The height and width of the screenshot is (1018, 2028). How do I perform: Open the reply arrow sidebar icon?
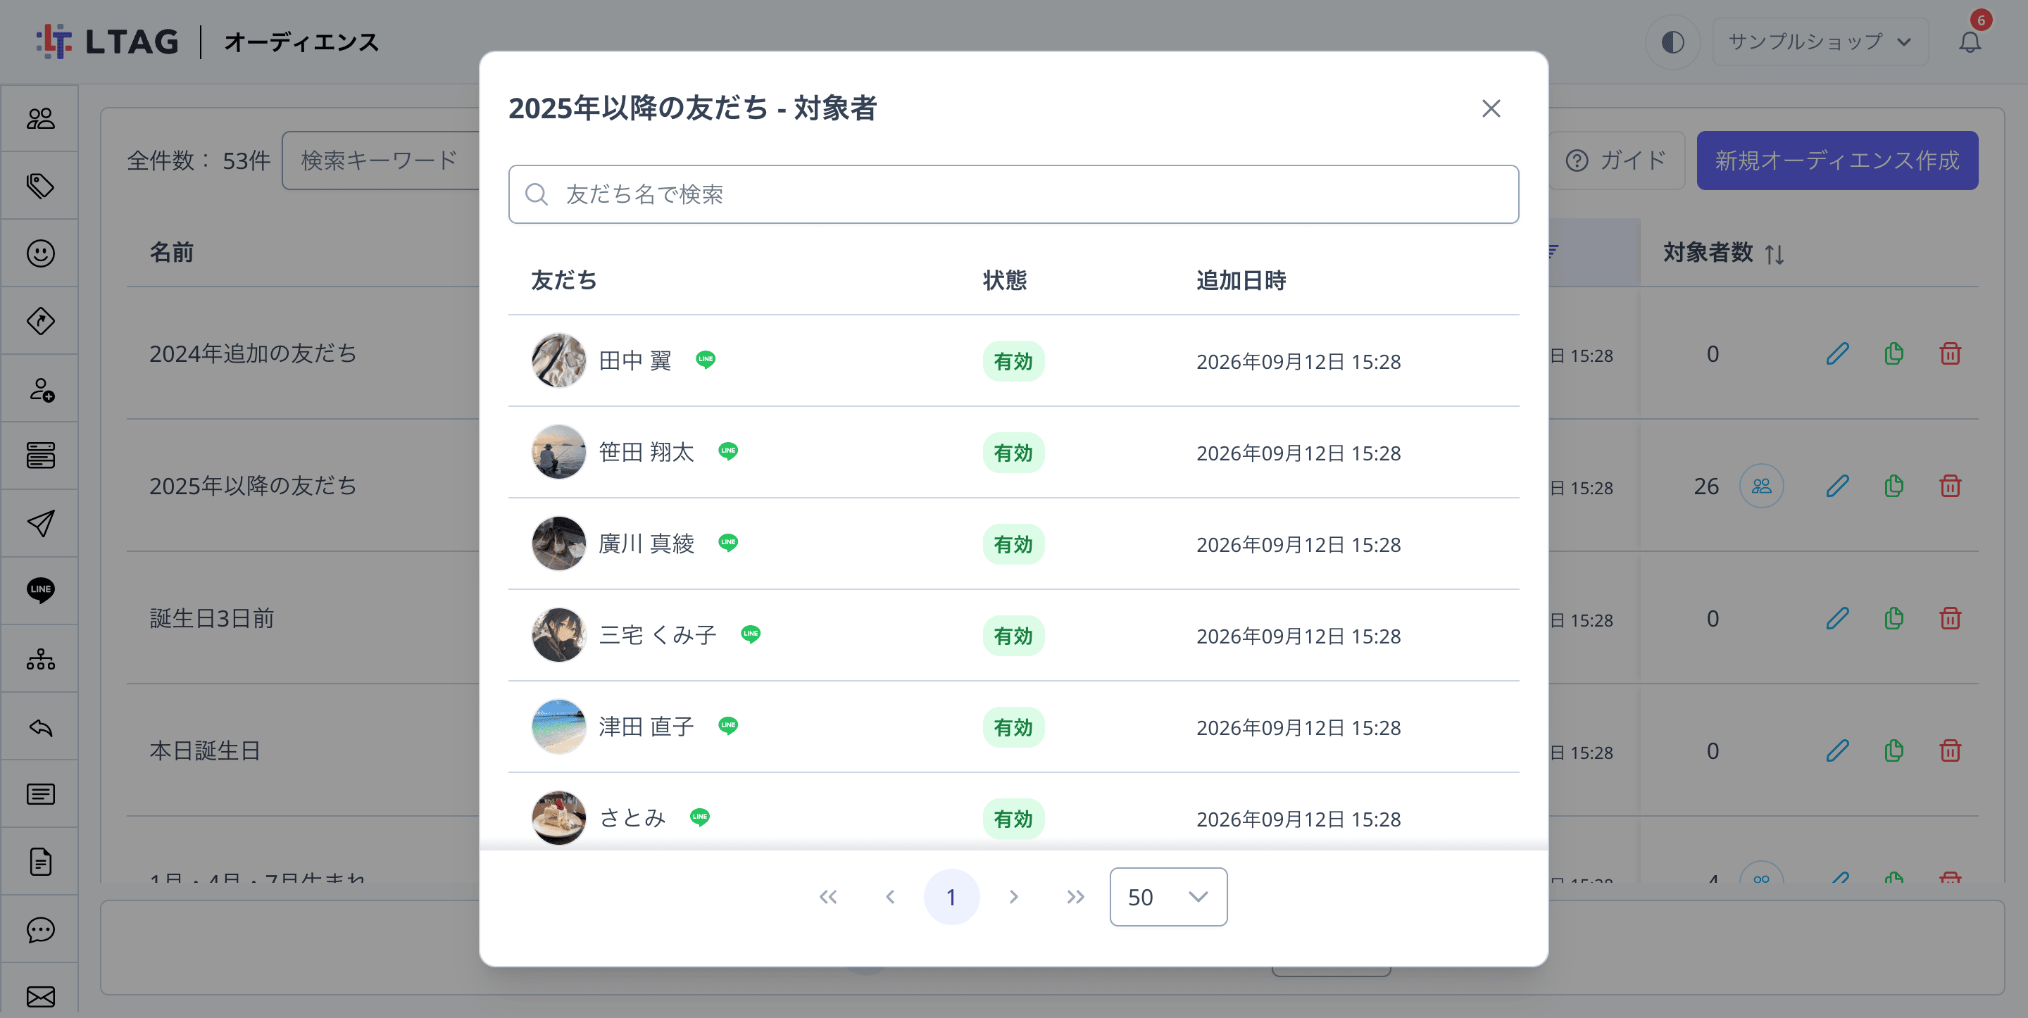tap(40, 727)
